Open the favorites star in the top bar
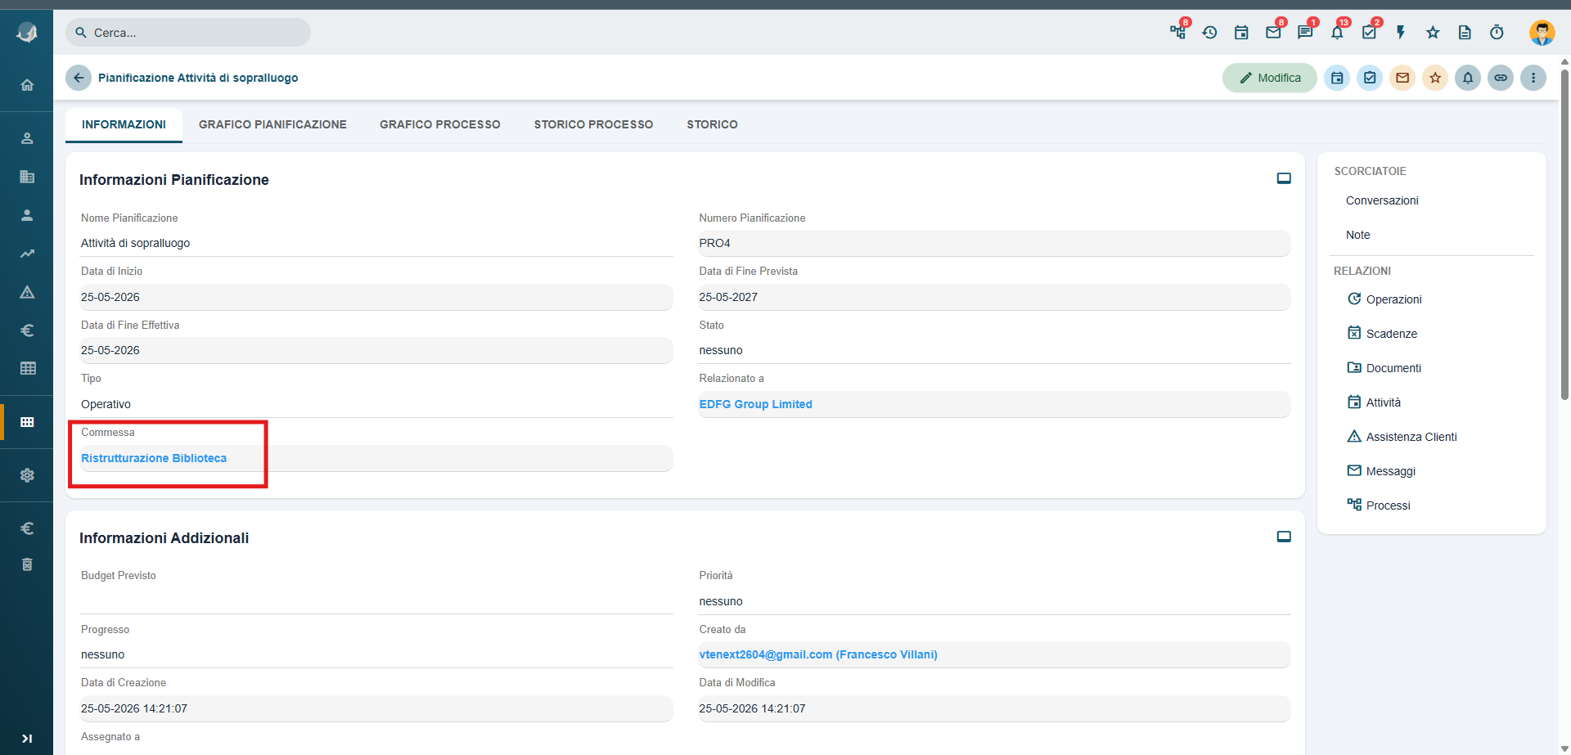Screen dimensions: 1571x755 (x=1433, y=32)
